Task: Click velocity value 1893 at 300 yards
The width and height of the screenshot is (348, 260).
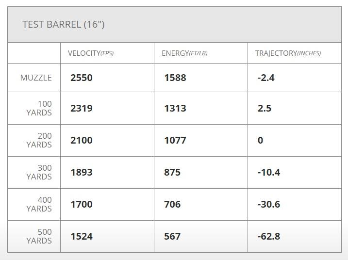Action: pyautogui.click(x=82, y=172)
